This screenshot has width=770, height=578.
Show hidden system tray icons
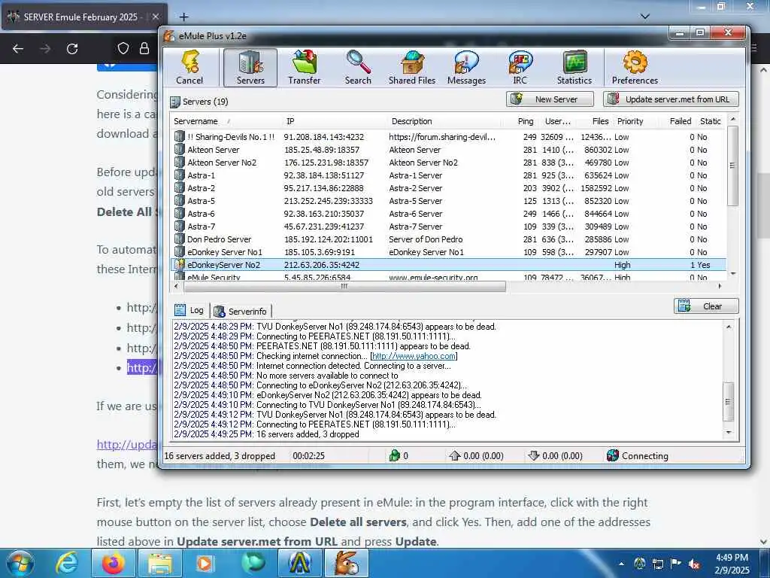tap(622, 564)
